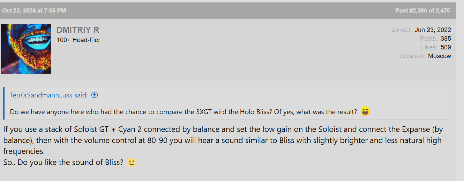Click the grinning emoji in the quoted message
This screenshot has height=181, width=464.
[x=365, y=111]
